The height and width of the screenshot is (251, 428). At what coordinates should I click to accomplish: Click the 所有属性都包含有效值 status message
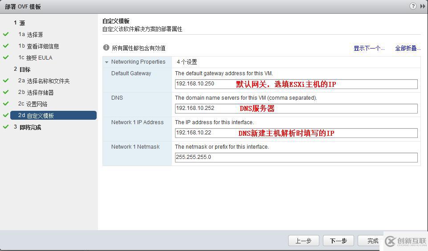pos(139,49)
